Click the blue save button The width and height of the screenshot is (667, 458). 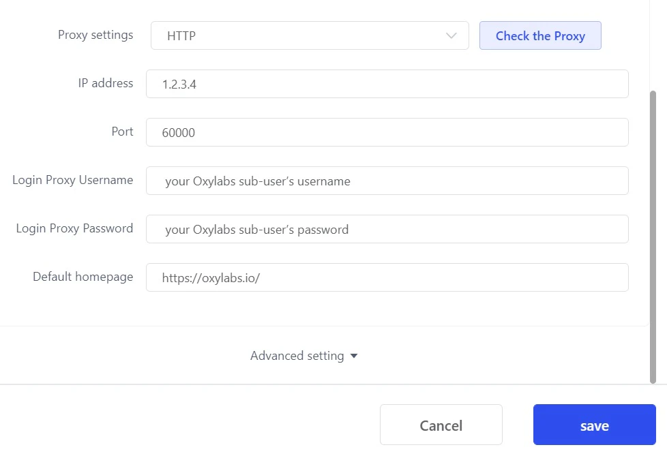[594, 425]
